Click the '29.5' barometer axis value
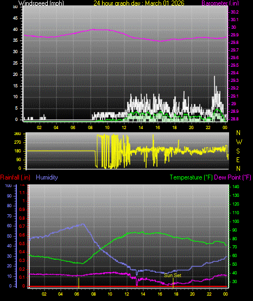Viewport: 253px width, 301px height. tap(235, 65)
